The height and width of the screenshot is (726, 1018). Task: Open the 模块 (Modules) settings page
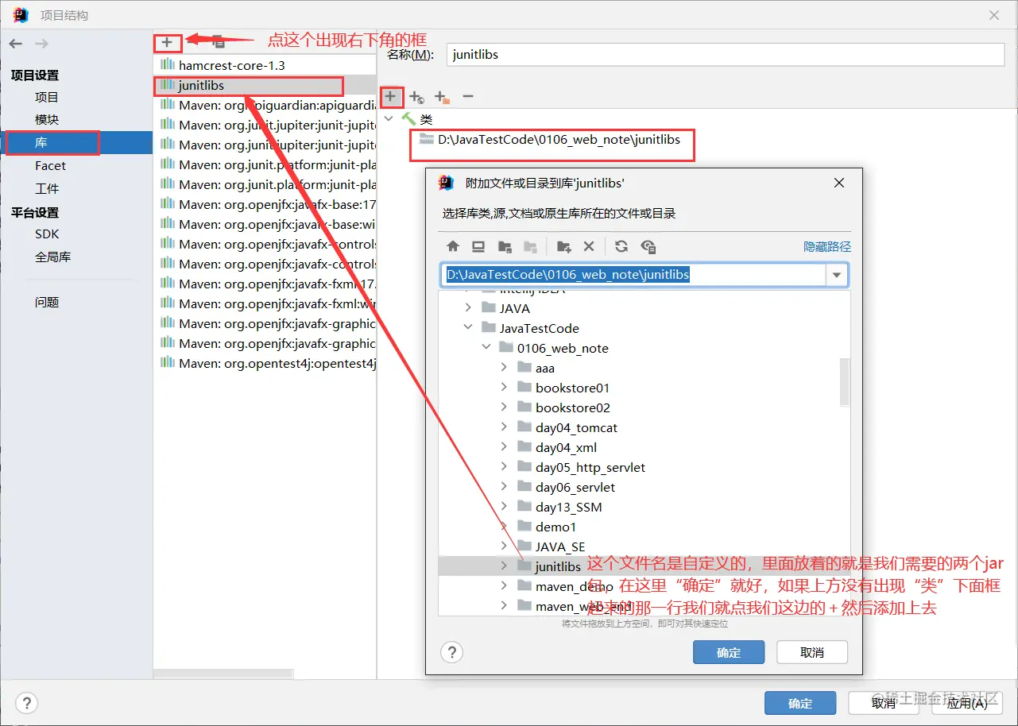pos(47,119)
